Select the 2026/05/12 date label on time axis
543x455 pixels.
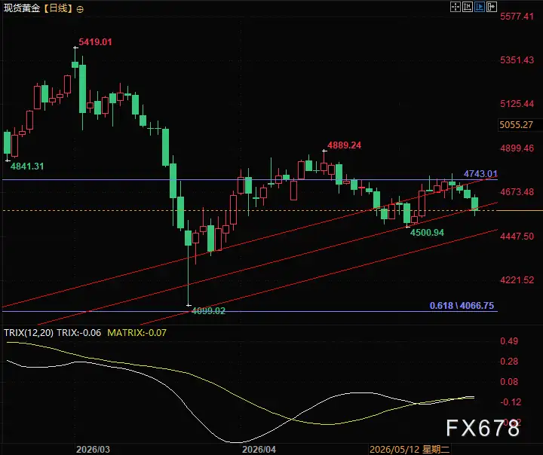tap(410, 450)
